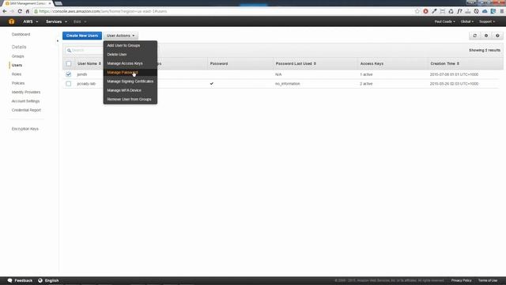Viewport: 506px width, 285px height.
Task: Click the Privacy Policy footer link
Action: click(x=461, y=280)
